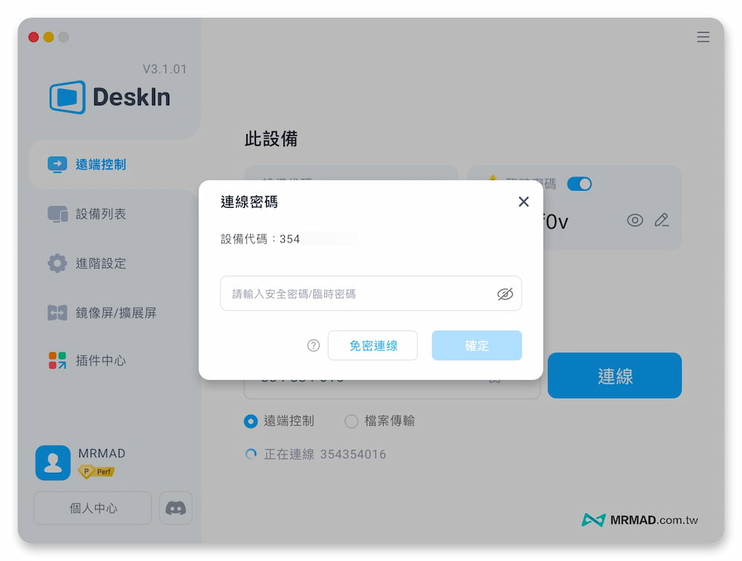This screenshot has width=742, height=561.
Task: Click the 鏡像屏/擴展屏 mirror screen icon
Action: pos(58,312)
